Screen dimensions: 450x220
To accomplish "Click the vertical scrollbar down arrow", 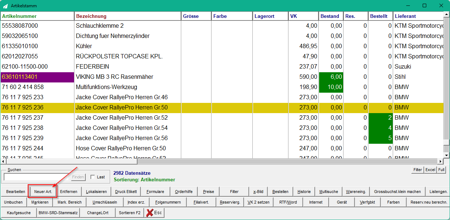I will point(446,156).
